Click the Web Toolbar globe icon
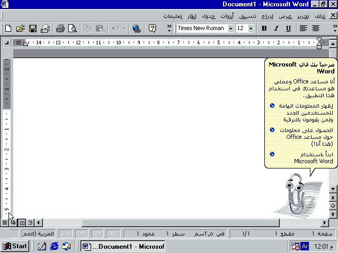338x253 pixels. coord(137,29)
